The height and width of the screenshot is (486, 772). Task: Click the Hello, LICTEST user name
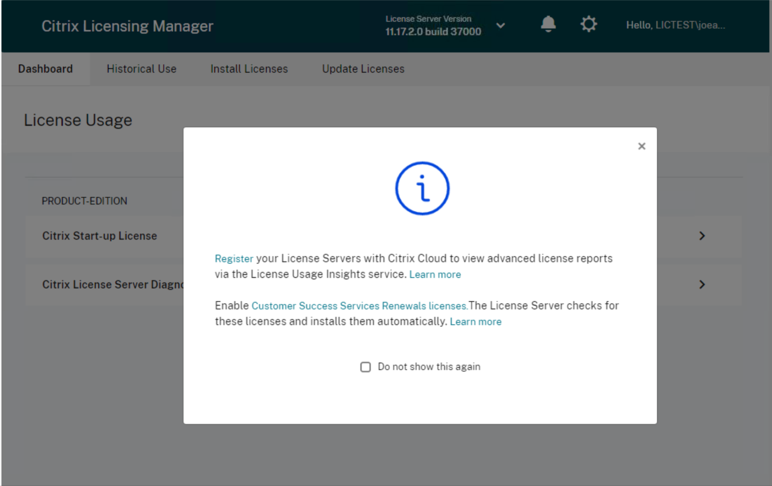click(676, 25)
